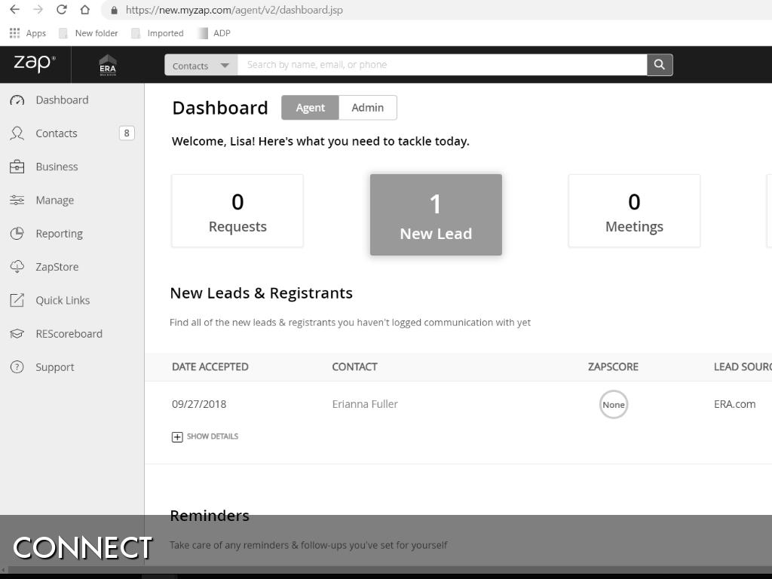Click the Support question mark icon
The height and width of the screenshot is (579, 772).
coord(17,367)
